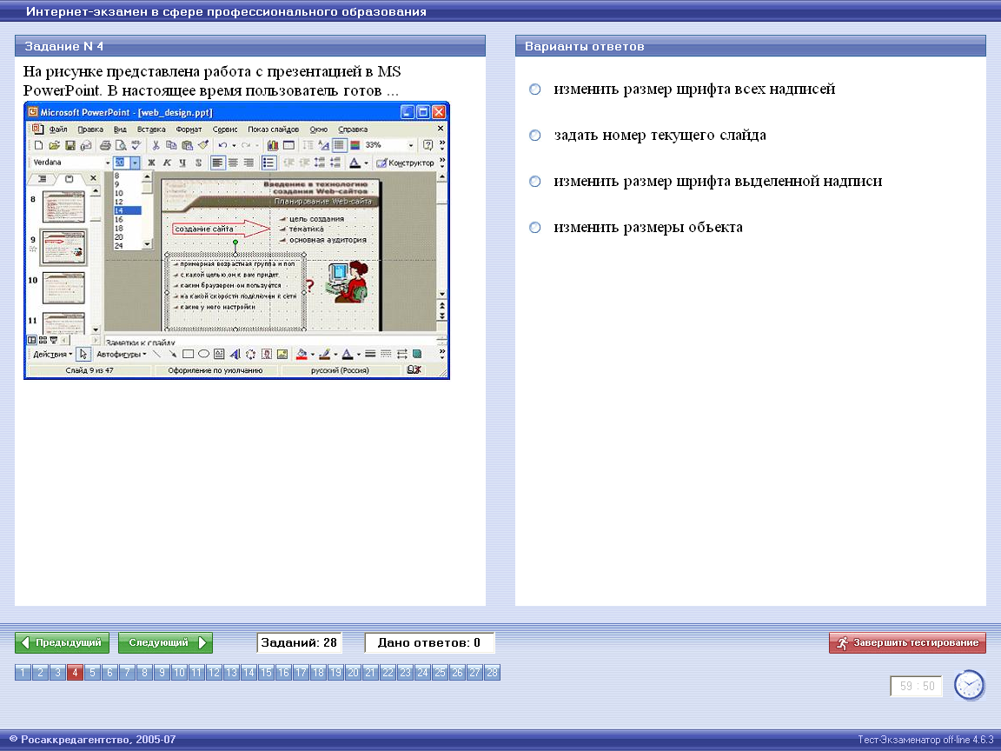
Task: Select slide 8 thumbnail in the panel
Action: pos(63,206)
